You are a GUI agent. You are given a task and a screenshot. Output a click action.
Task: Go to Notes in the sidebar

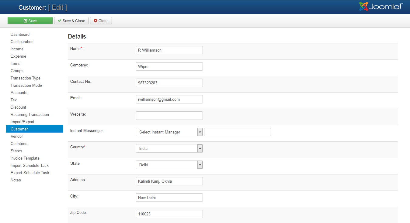(x=16, y=180)
